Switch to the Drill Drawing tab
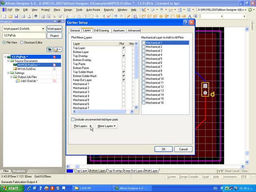 [102, 30]
